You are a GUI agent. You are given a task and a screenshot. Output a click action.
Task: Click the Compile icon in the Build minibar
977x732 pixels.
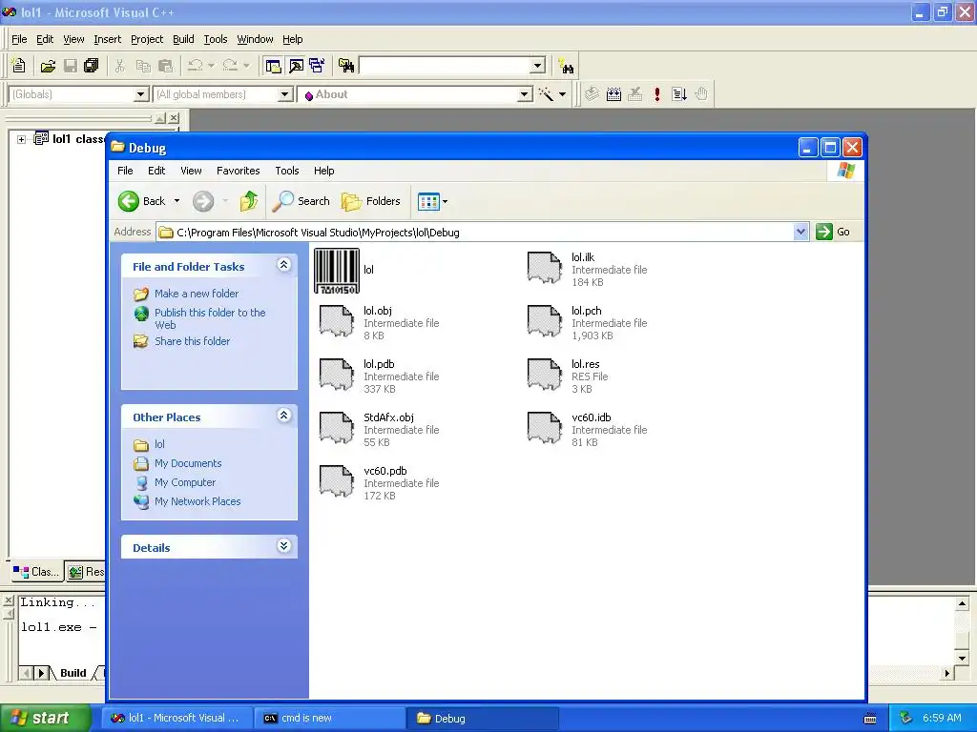(592, 94)
